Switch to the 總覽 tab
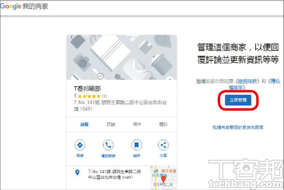The width and height of the screenshot is (284, 190). pos(84,124)
